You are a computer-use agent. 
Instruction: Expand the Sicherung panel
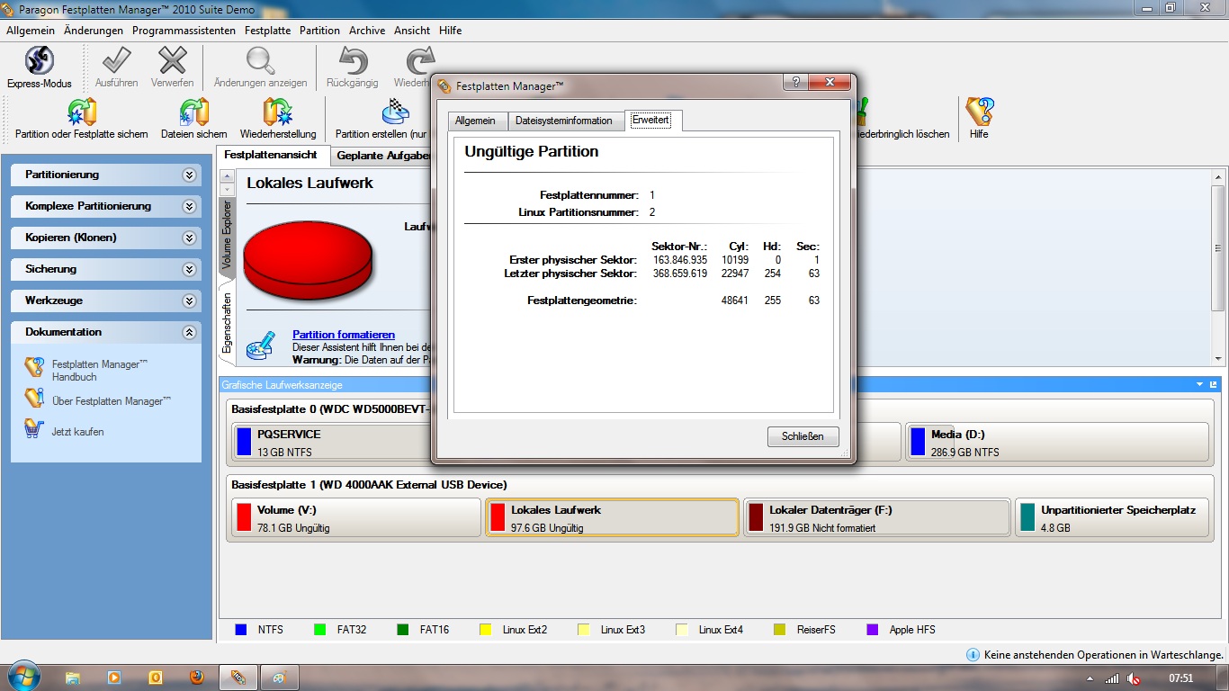(x=189, y=269)
